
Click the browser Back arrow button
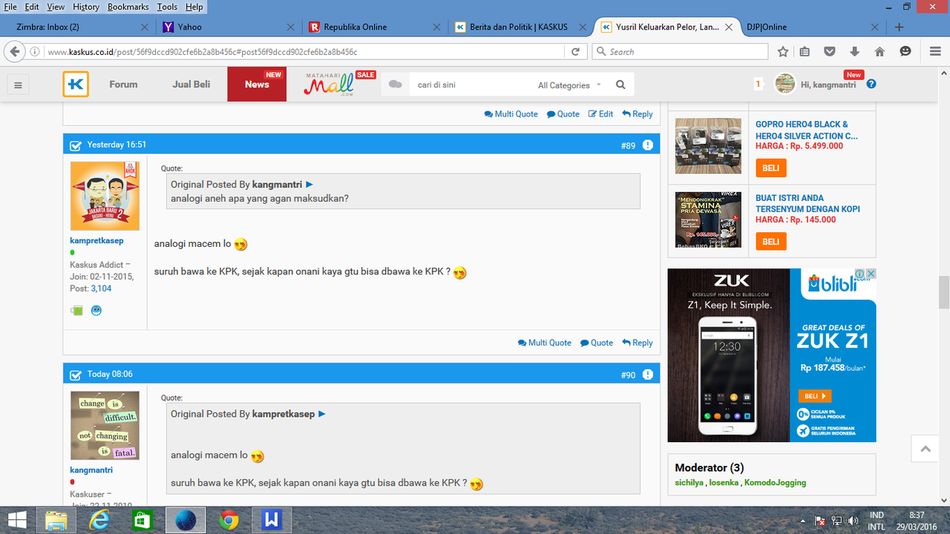pos(15,51)
